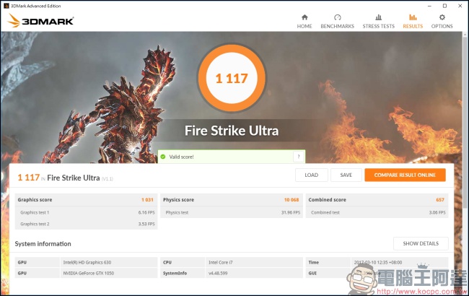Click the Results chart icon
Viewport: 469px width, 296px height.
[413, 17]
